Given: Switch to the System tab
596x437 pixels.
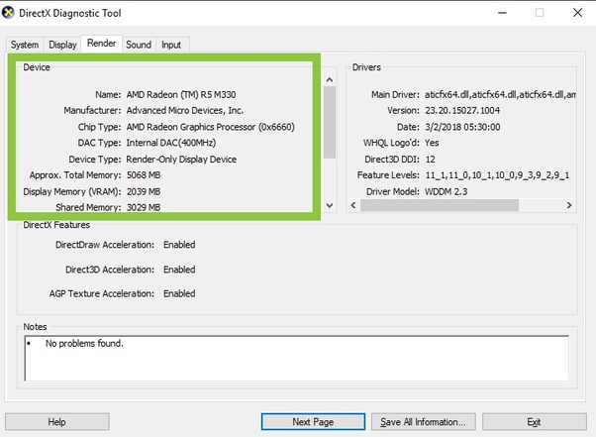Looking at the screenshot, I should coord(25,45).
